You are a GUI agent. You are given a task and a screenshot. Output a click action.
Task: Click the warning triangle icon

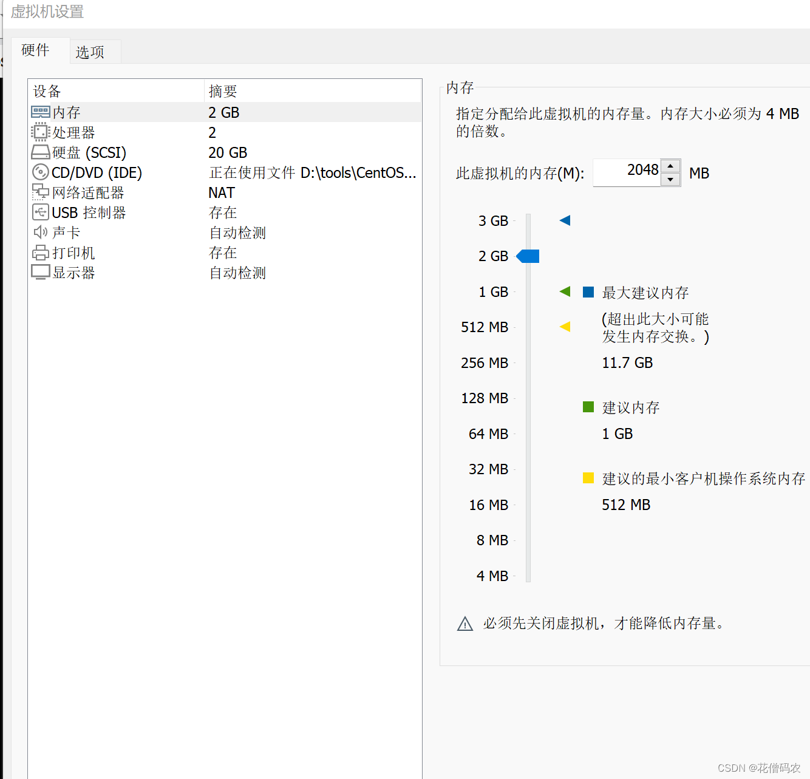coord(465,624)
